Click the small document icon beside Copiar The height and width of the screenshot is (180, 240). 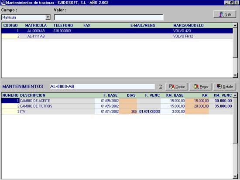pos(161,87)
